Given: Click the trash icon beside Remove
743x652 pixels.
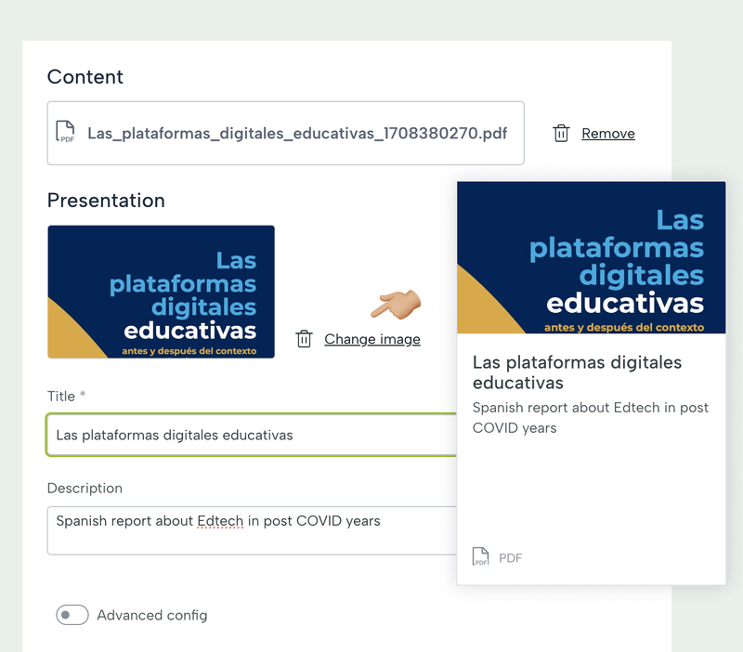Looking at the screenshot, I should 561,133.
